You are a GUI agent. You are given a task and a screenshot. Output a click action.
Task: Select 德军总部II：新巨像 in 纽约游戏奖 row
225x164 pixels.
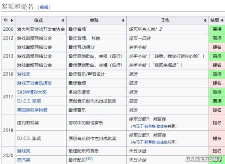(147, 119)
